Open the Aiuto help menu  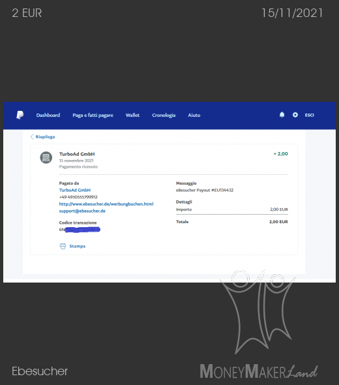point(194,115)
